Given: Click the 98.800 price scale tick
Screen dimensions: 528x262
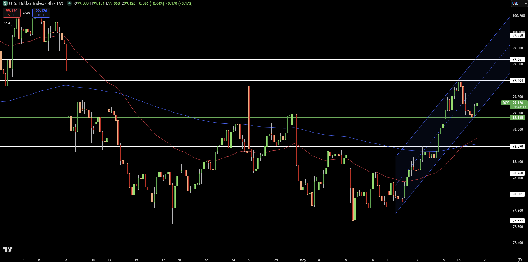Looking at the screenshot, I should point(518,129).
